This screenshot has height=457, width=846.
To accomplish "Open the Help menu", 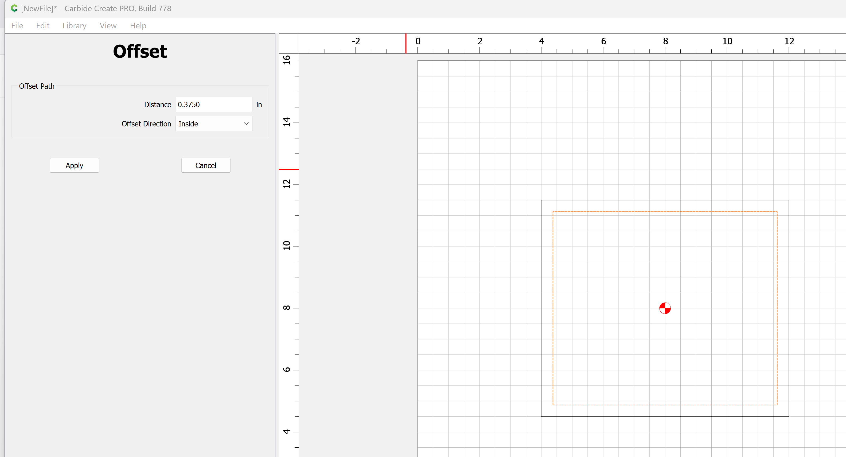I will [138, 26].
